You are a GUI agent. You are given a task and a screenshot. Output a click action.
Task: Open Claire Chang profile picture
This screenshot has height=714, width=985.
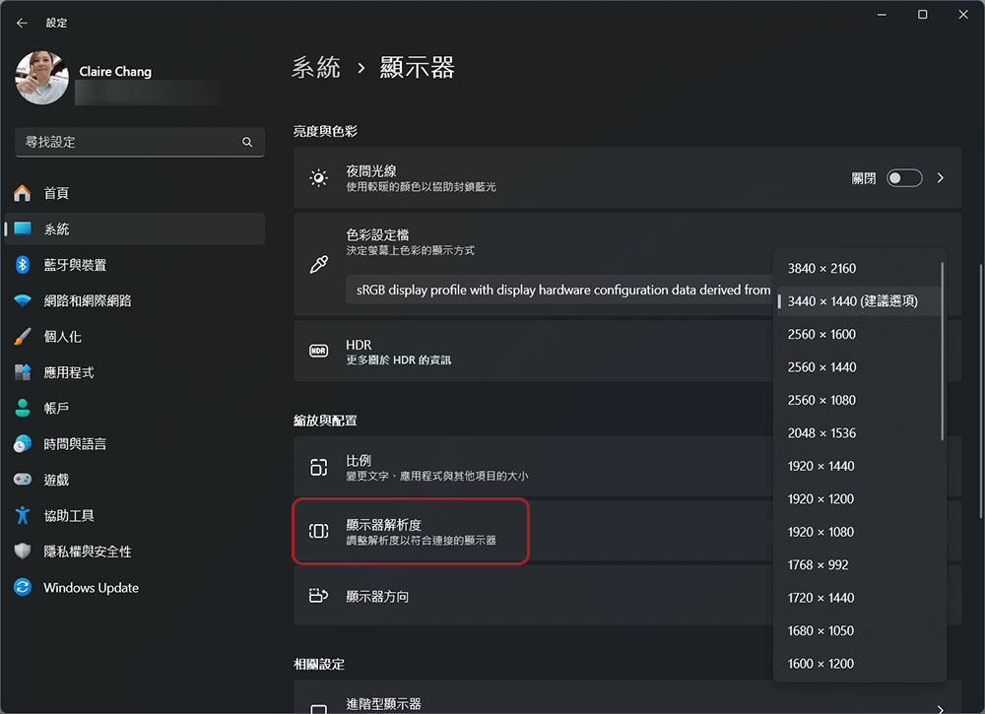41,78
